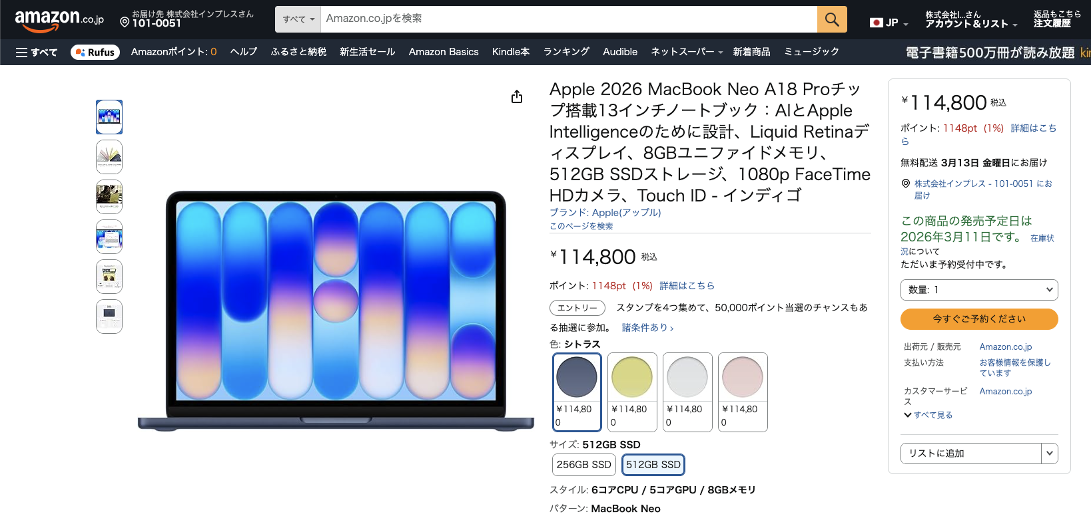Click the 今すぐご予約ください button
This screenshot has height=520, width=1091.
[x=979, y=319]
